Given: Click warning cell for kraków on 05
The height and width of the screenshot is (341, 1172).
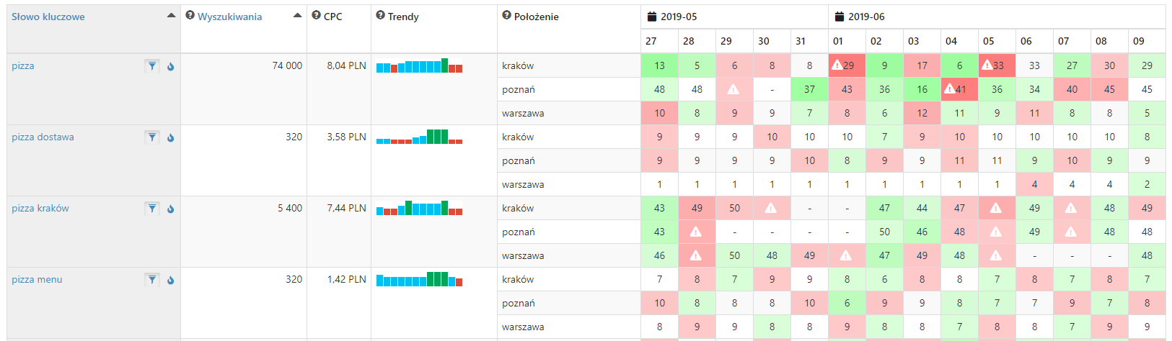Looking at the screenshot, I should point(996,65).
